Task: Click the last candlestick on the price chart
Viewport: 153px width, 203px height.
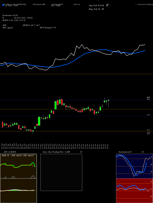Action: [109, 103]
